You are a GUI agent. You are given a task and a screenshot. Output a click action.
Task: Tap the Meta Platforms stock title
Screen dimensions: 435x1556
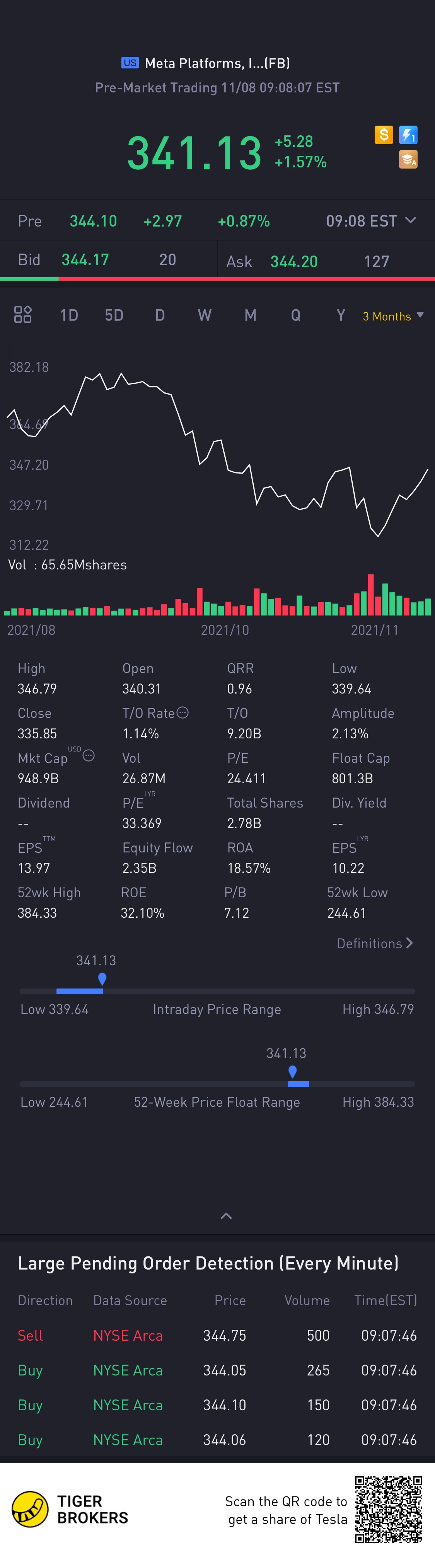click(217, 63)
